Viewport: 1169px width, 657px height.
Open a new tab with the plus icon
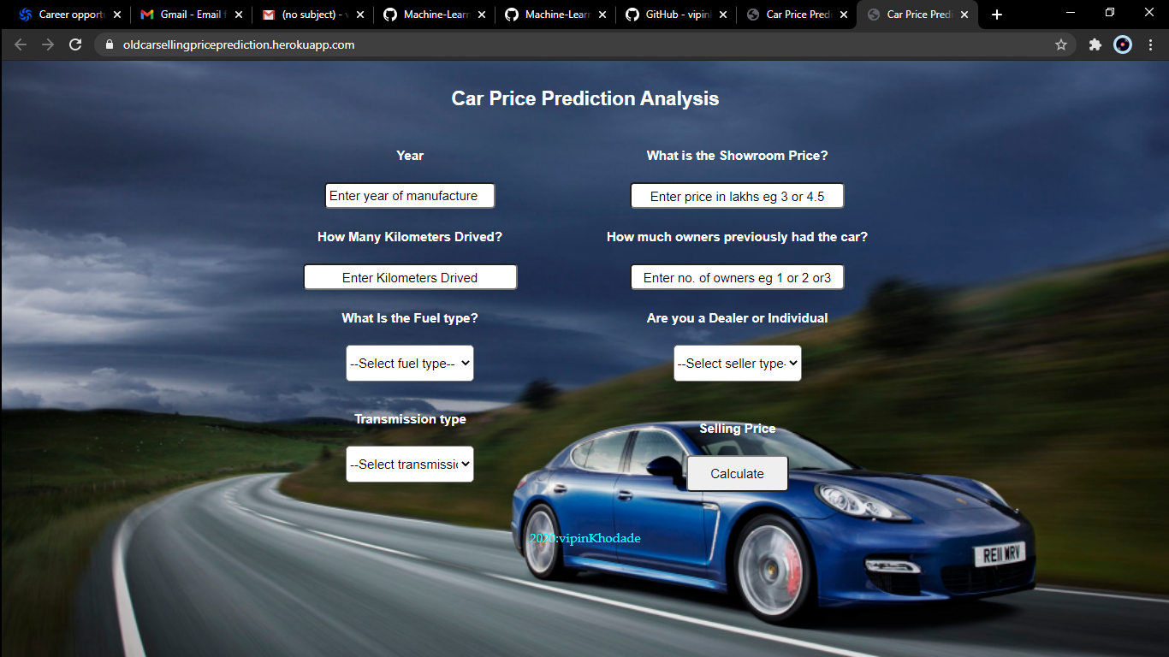996,14
